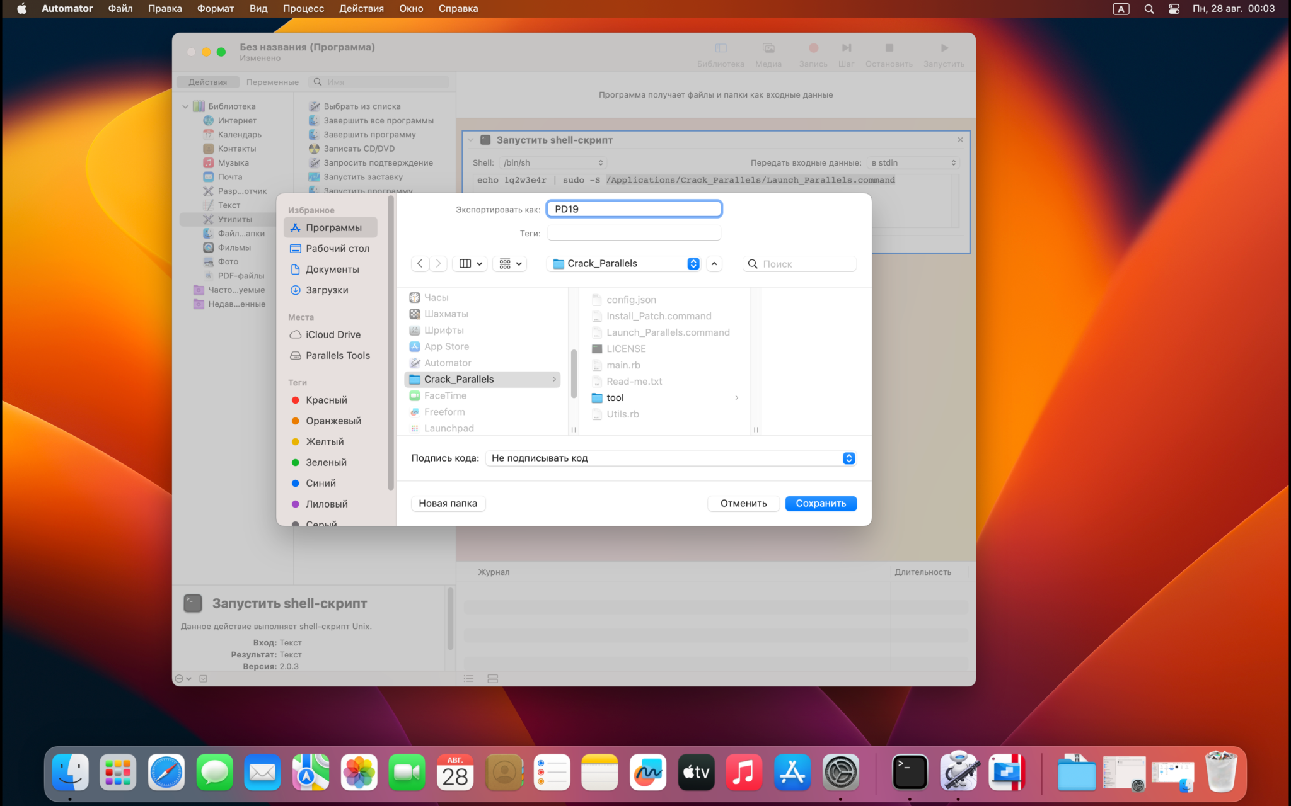Open column view options dropdown
The width and height of the screenshot is (1291, 806).
tap(471, 263)
